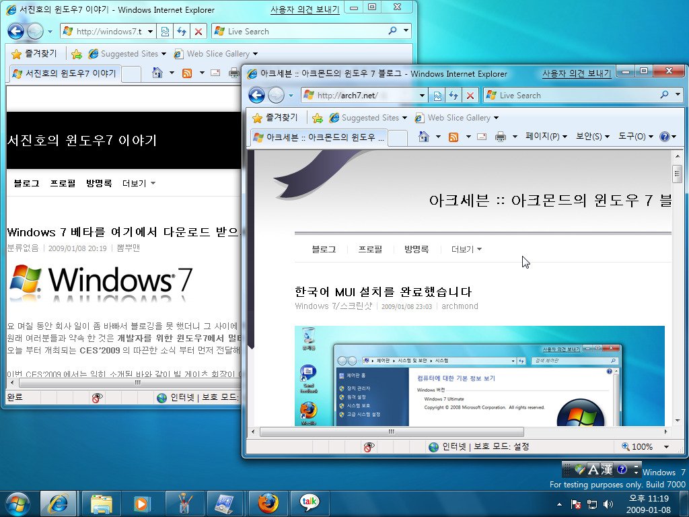Expand 더보기 menu on 서진호 blog
This screenshot has width=689, height=517.
139,183
